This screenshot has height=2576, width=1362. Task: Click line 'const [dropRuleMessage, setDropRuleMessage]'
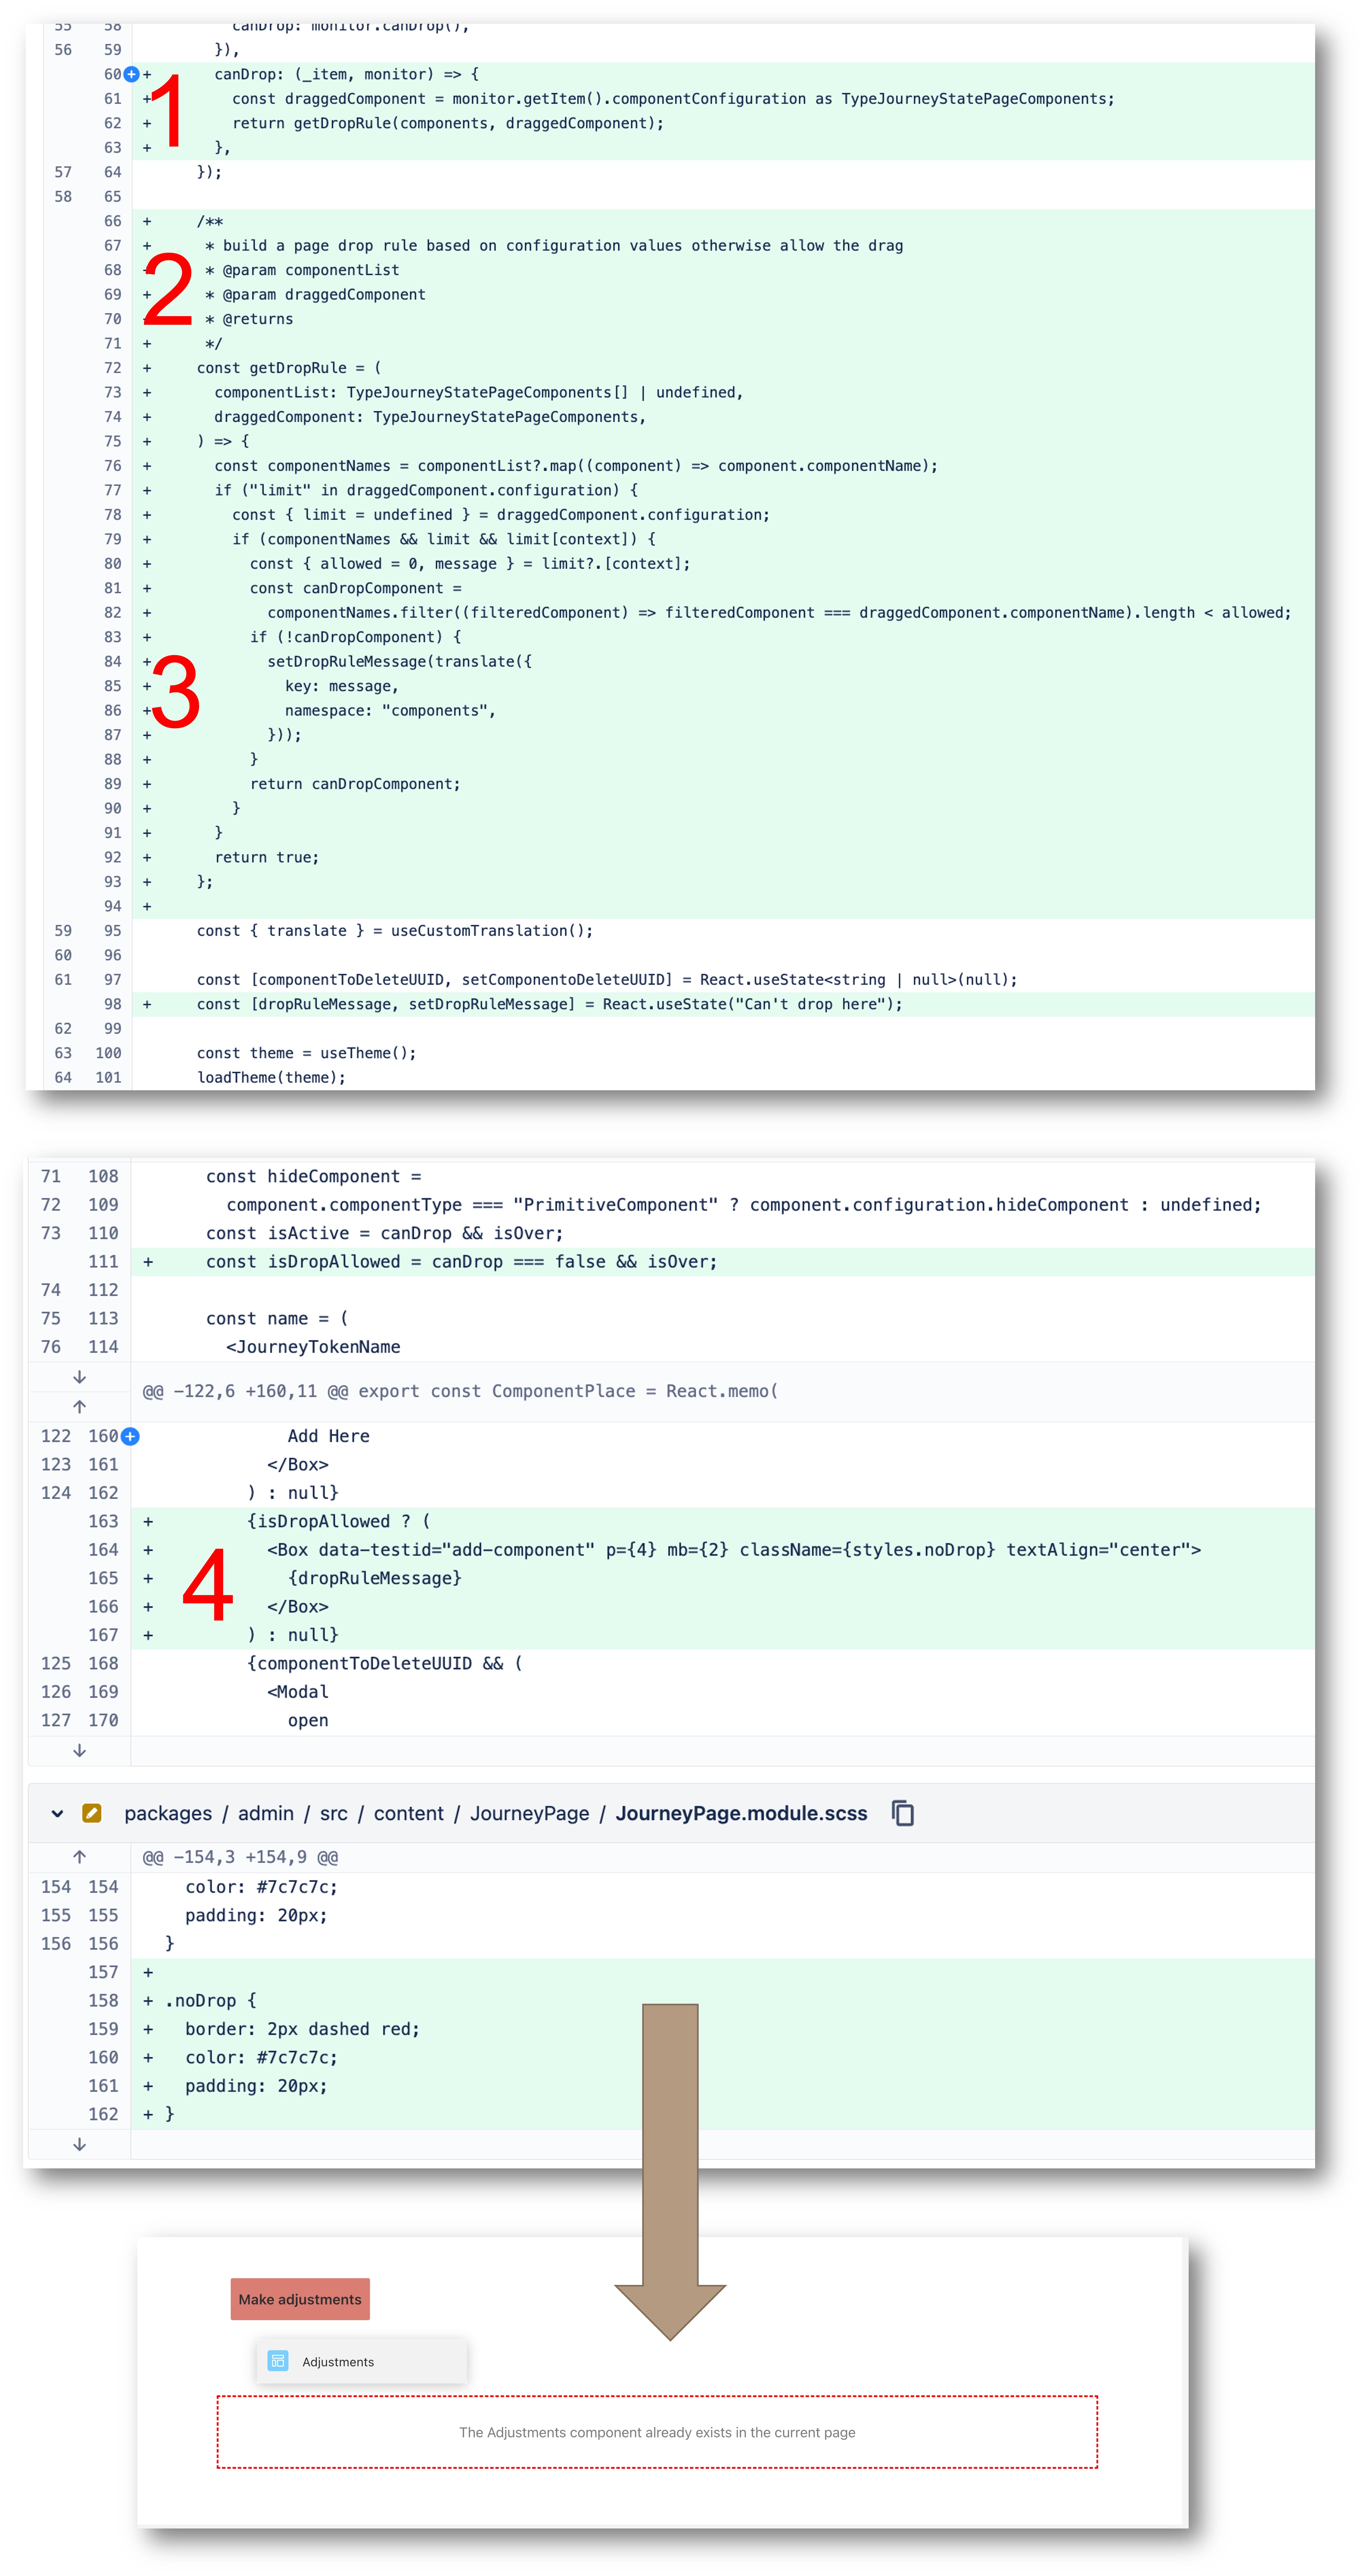pos(549,1004)
